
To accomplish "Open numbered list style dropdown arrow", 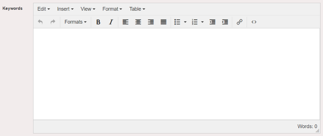I will 202,22.
